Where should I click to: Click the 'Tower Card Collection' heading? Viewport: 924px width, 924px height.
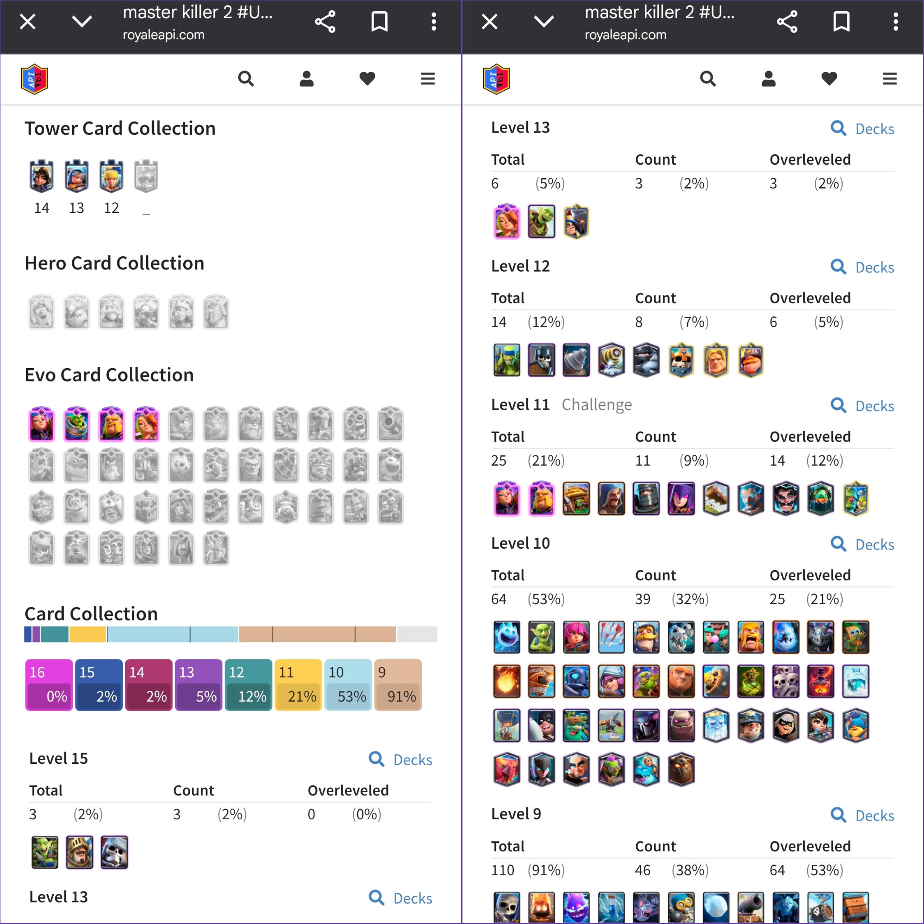pyautogui.click(x=120, y=128)
